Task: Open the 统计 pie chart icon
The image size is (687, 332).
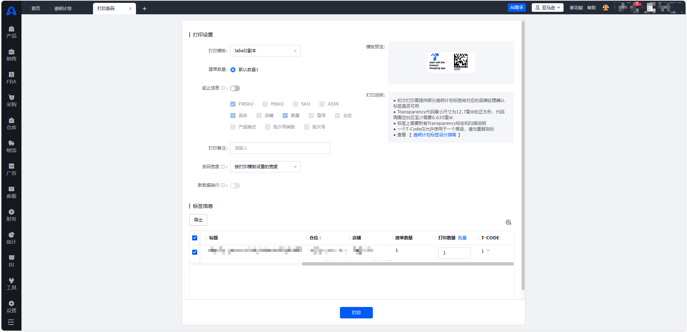Action: (11, 238)
